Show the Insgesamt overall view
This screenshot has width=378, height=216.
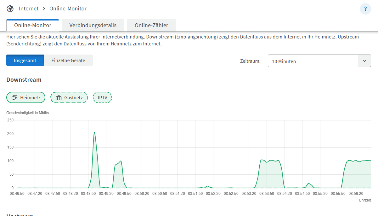25,60
